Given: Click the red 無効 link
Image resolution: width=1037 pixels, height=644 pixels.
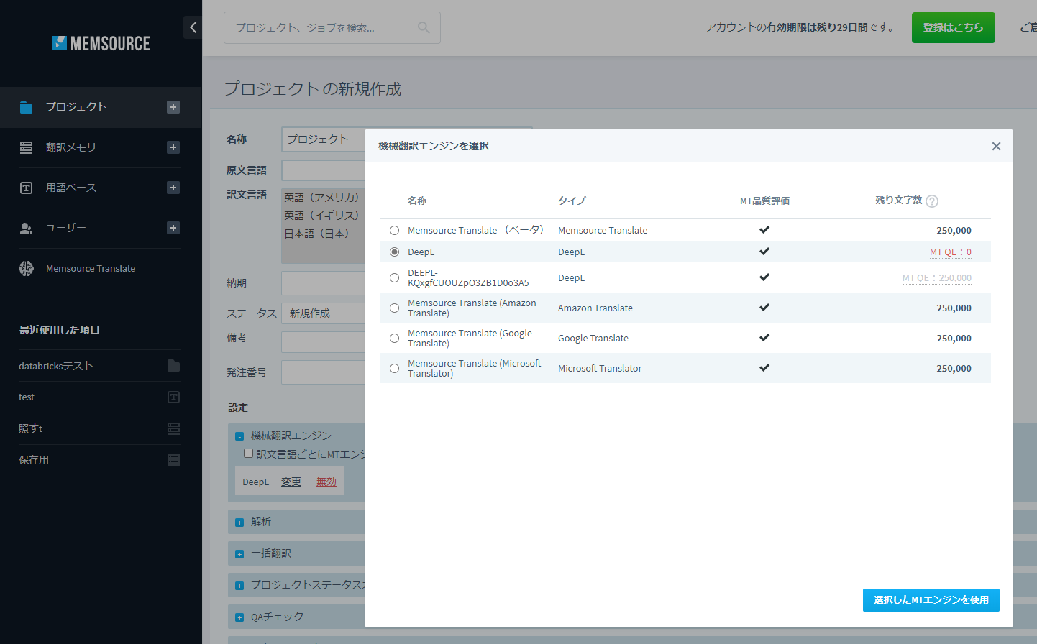Looking at the screenshot, I should click(x=326, y=482).
